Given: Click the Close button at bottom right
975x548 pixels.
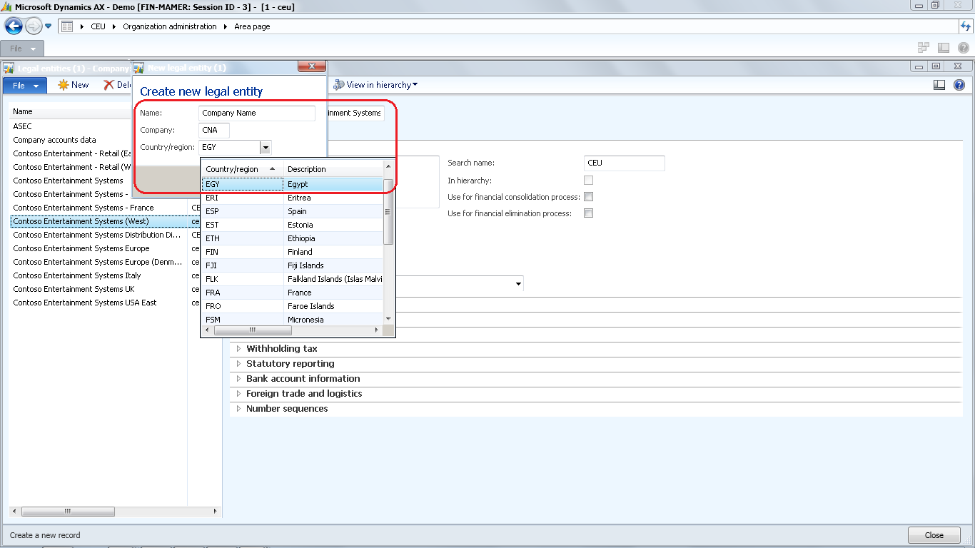Looking at the screenshot, I should pyautogui.click(x=934, y=535).
